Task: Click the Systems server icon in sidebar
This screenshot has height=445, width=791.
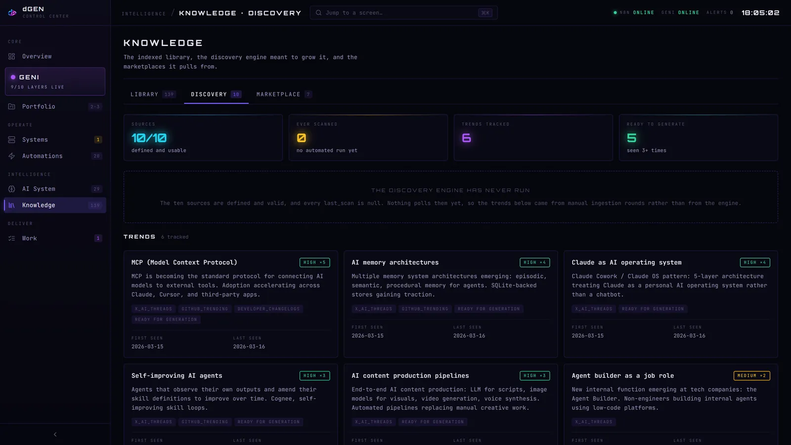Action: click(12, 140)
